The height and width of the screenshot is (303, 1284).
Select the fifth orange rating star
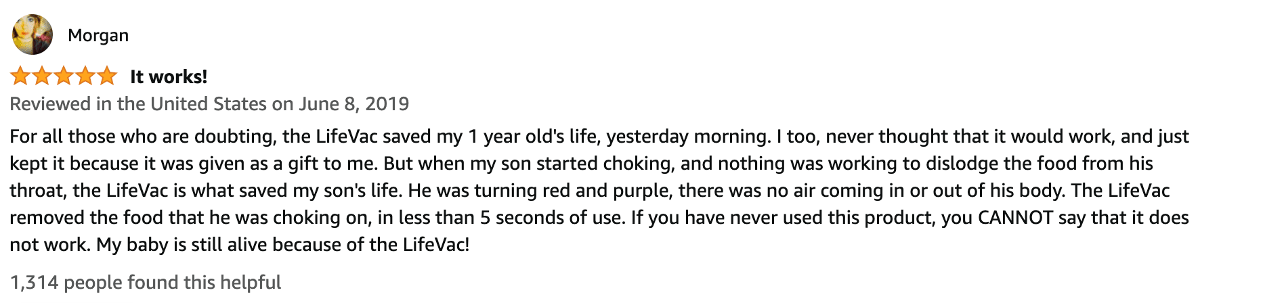(107, 76)
